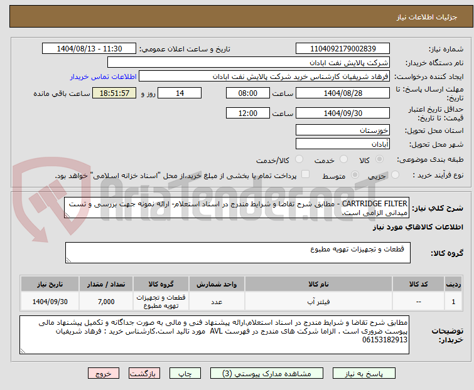Click the تعداد / مقدار column header

tap(106, 284)
